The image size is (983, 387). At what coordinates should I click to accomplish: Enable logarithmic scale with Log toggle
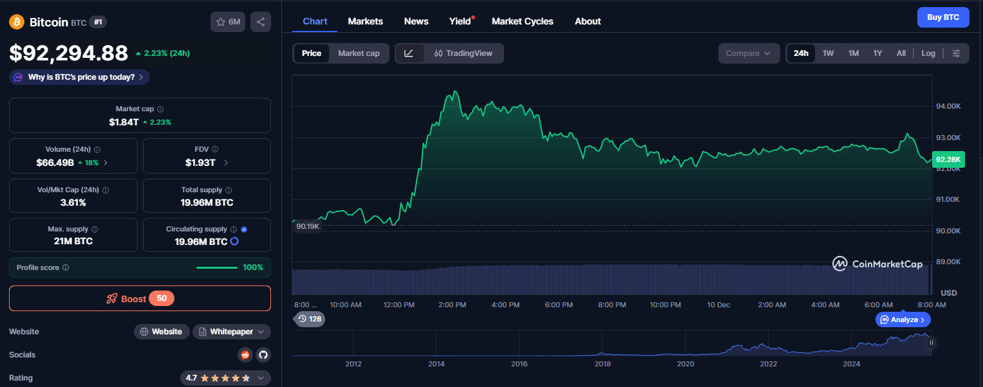(928, 53)
